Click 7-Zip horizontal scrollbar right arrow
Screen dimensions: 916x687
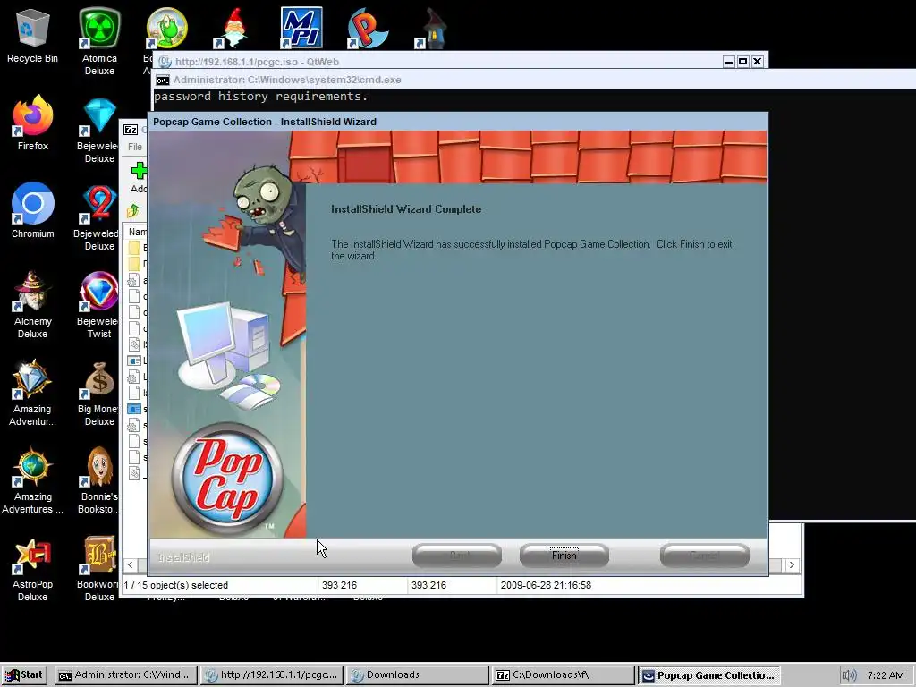(792, 565)
